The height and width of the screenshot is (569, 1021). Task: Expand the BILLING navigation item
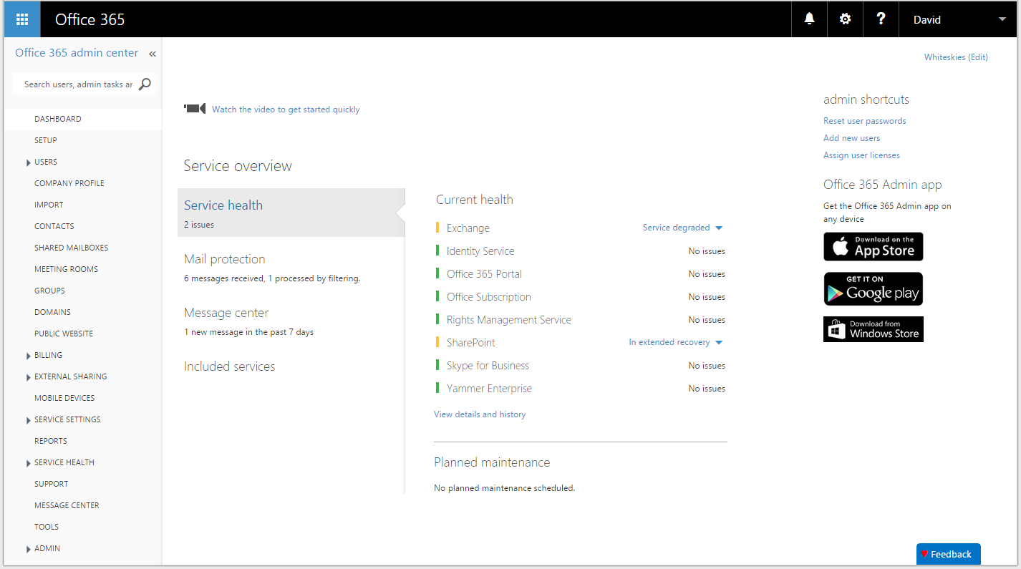coord(29,356)
